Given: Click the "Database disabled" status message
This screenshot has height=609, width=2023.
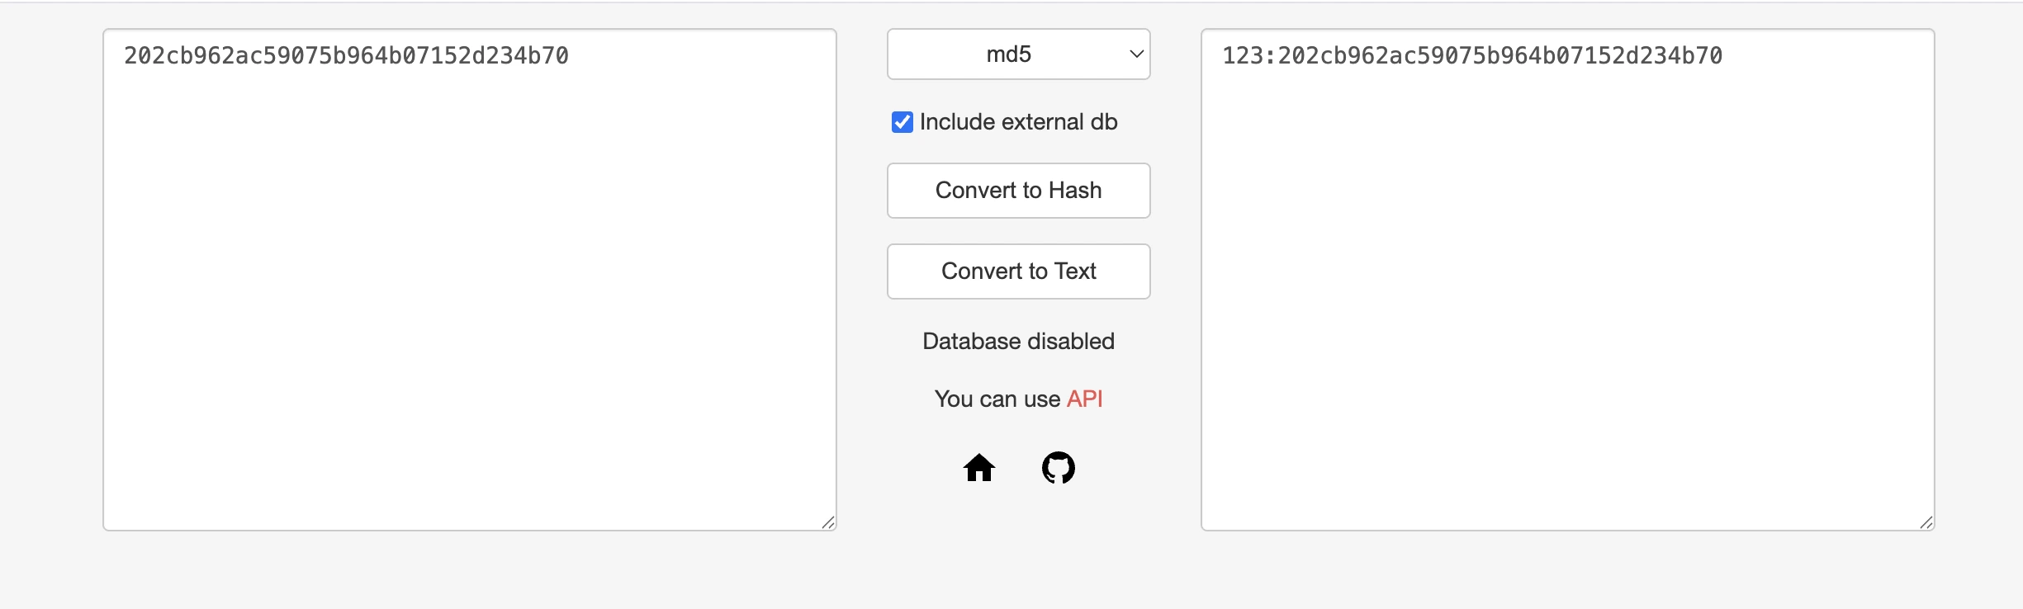Looking at the screenshot, I should click(x=1018, y=342).
